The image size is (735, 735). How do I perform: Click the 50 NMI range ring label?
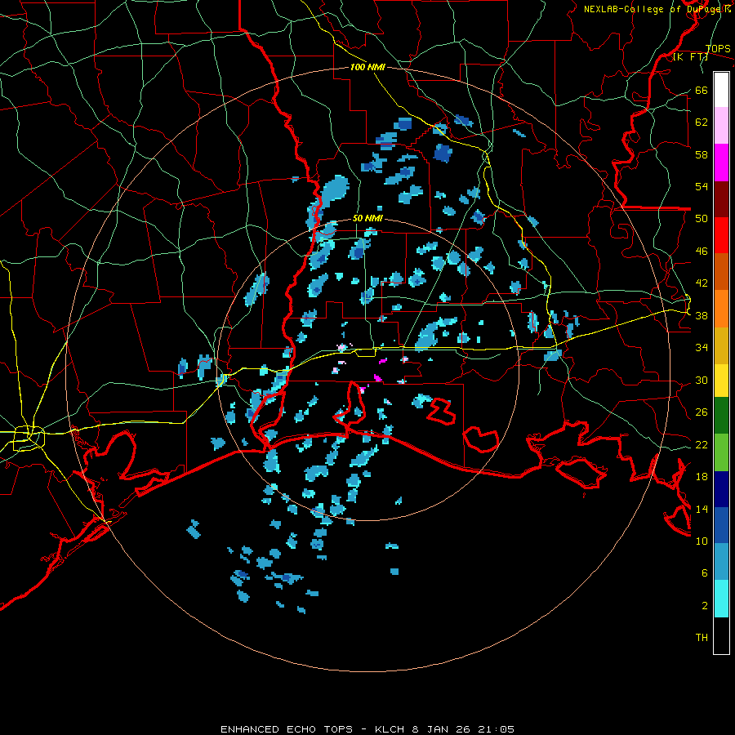point(367,218)
